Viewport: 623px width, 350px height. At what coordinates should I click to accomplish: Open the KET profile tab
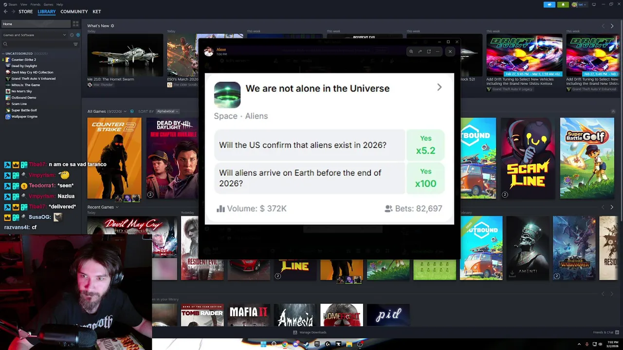point(97,12)
